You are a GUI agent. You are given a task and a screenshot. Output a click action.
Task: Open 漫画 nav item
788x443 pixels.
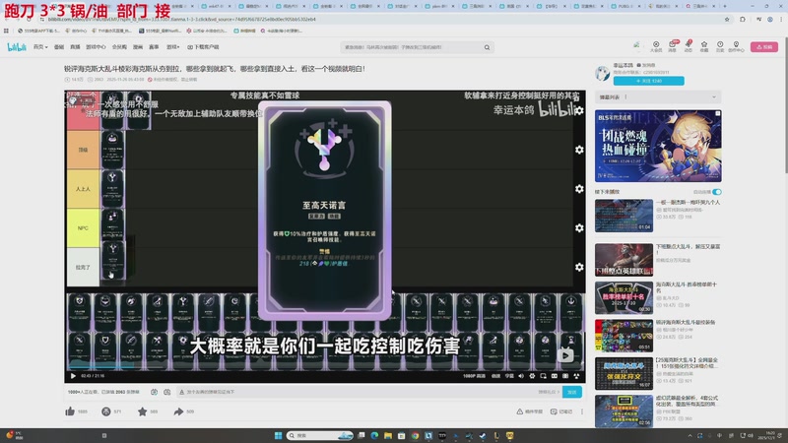(x=138, y=46)
